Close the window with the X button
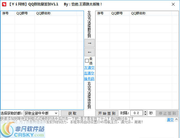Image resolution: width=180 pixels, height=138 pixels. pyautogui.click(x=173, y=4)
